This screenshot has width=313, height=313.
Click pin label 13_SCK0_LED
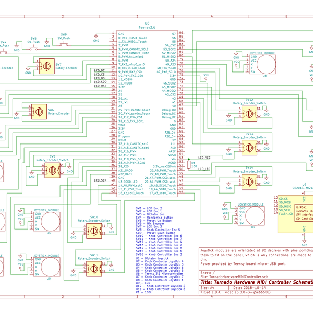pyautogui.click(x=128, y=182)
